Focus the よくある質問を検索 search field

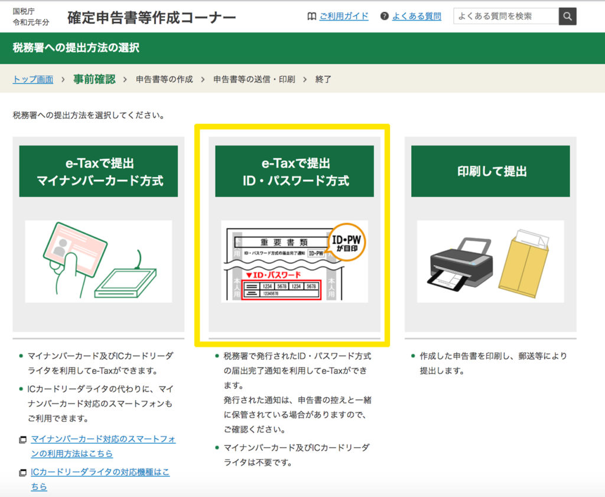pos(506,16)
